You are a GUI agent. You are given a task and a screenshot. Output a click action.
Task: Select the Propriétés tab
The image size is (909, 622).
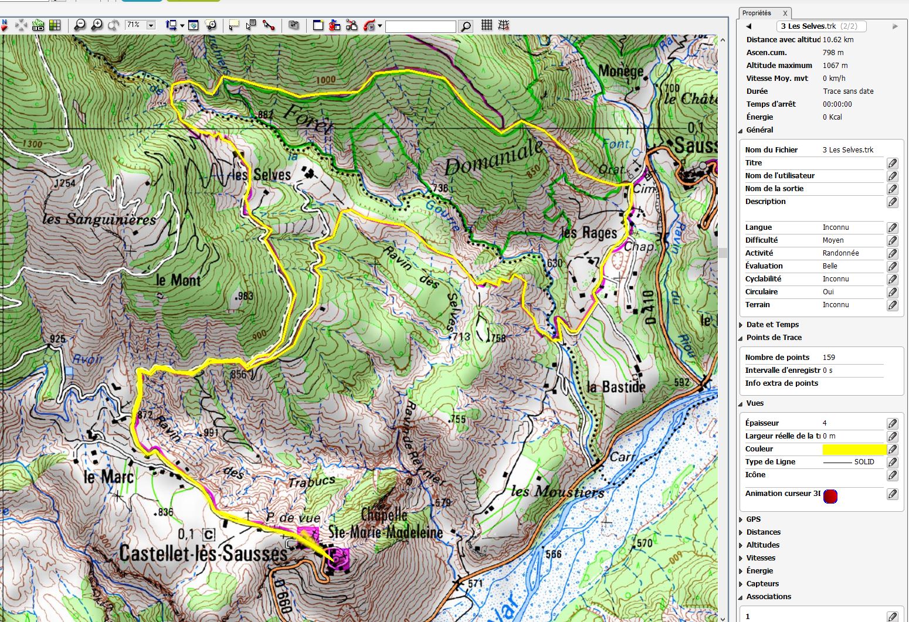point(757,13)
